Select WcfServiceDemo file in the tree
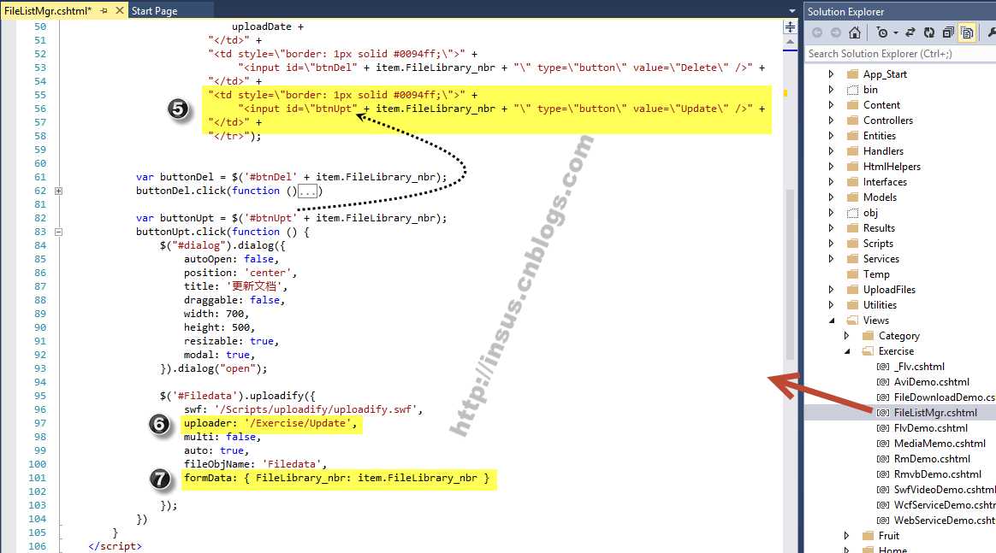 point(944,505)
